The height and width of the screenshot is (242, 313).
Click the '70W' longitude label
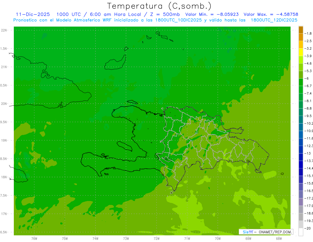click(x=218, y=238)
